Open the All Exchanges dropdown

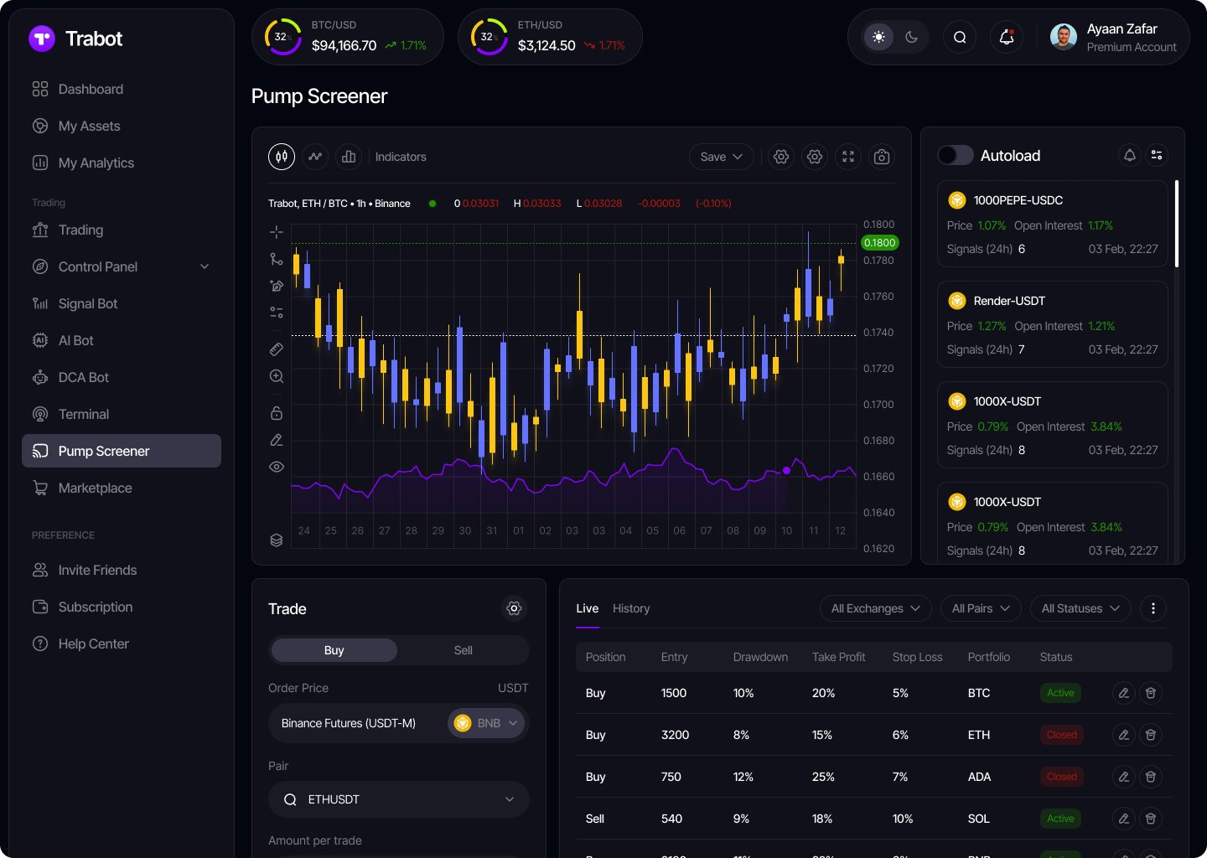click(875, 608)
